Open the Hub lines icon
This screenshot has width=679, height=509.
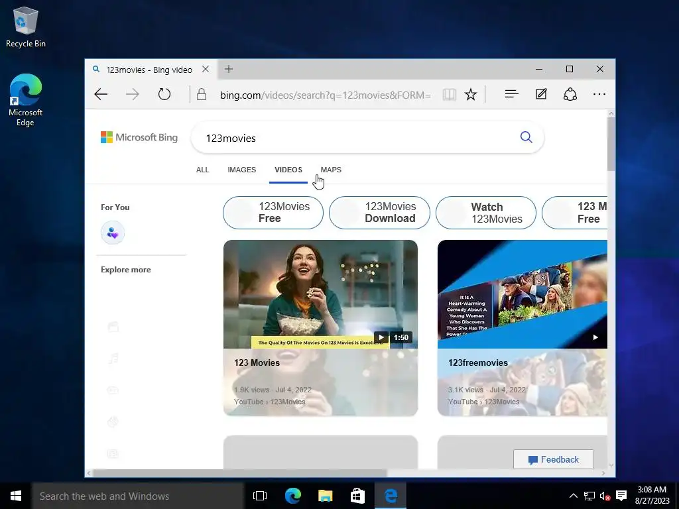click(x=511, y=94)
